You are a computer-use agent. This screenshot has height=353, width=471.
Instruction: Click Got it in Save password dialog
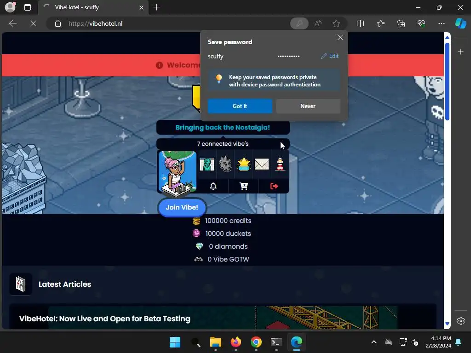(x=240, y=106)
